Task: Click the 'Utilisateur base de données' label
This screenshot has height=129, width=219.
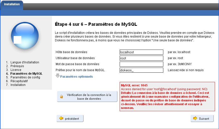Action: point(75,58)
